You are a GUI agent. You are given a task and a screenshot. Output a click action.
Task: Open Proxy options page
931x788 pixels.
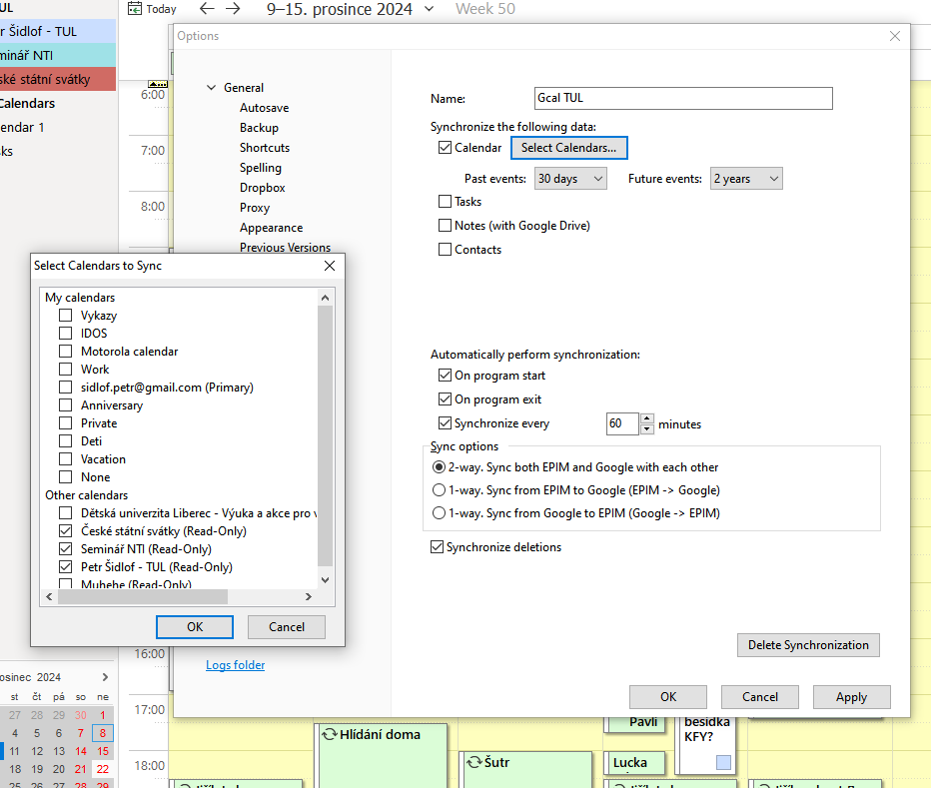point(255,208)
